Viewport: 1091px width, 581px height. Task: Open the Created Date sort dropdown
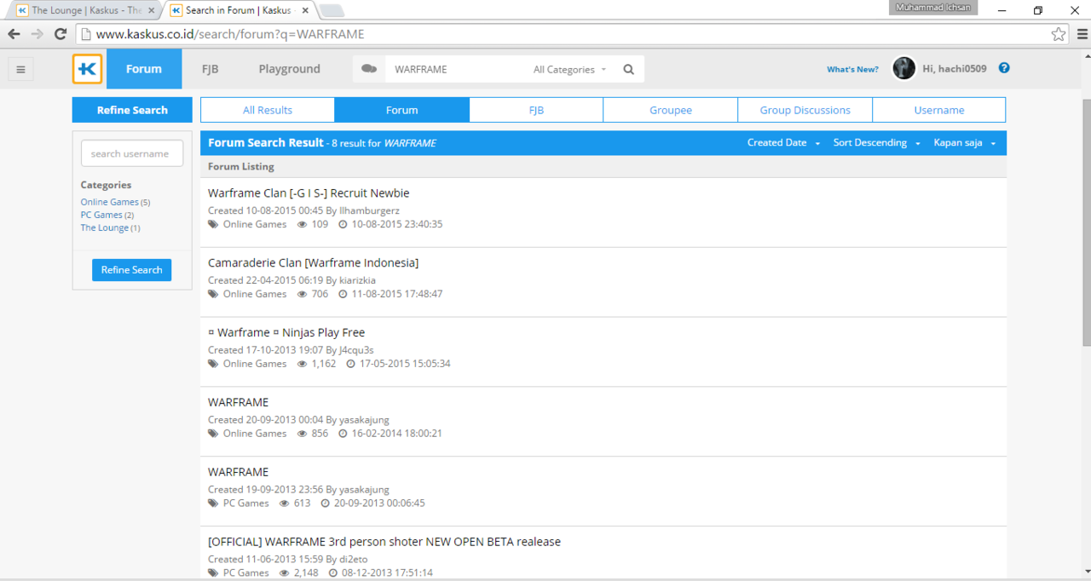[783, 143]
